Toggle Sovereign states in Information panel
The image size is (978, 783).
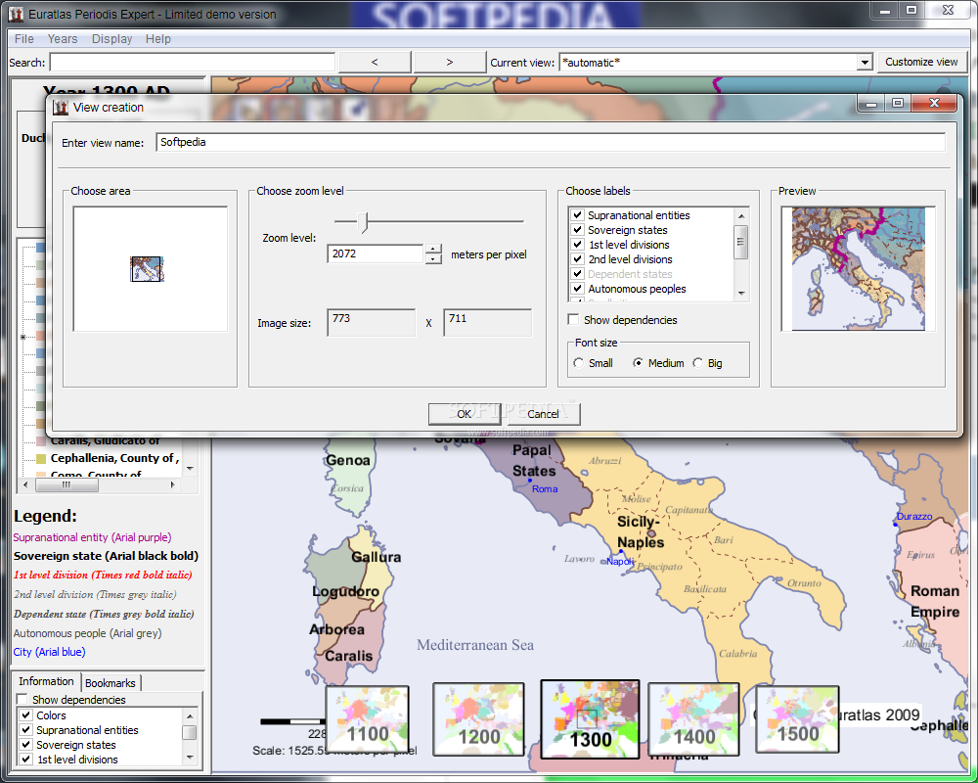[x=25, y=744]
